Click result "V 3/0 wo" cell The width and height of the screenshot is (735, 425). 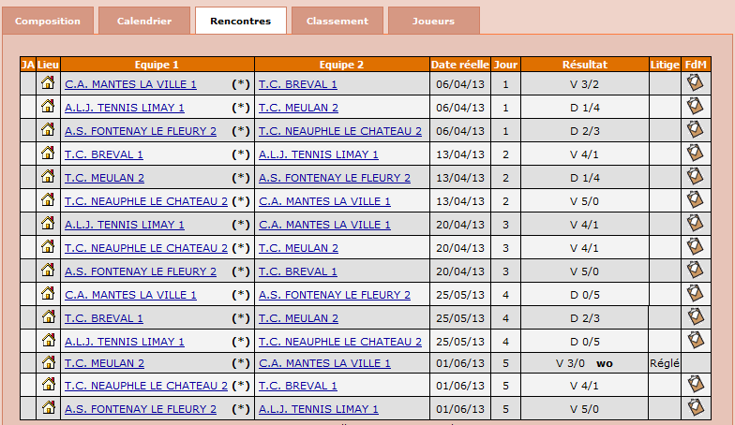[x=584, y=363]
